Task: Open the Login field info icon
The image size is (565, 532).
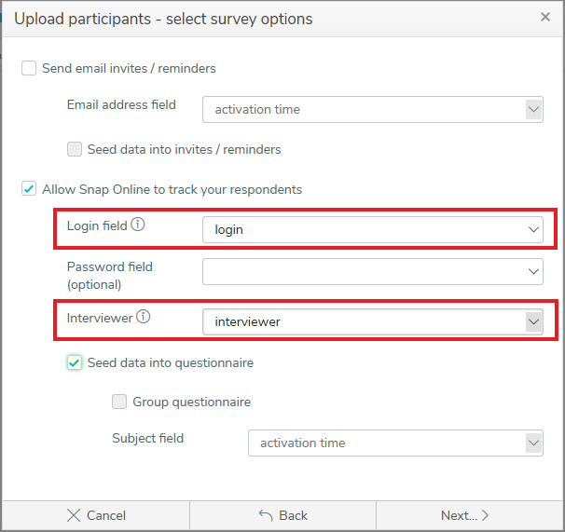Action: point(138,225)
